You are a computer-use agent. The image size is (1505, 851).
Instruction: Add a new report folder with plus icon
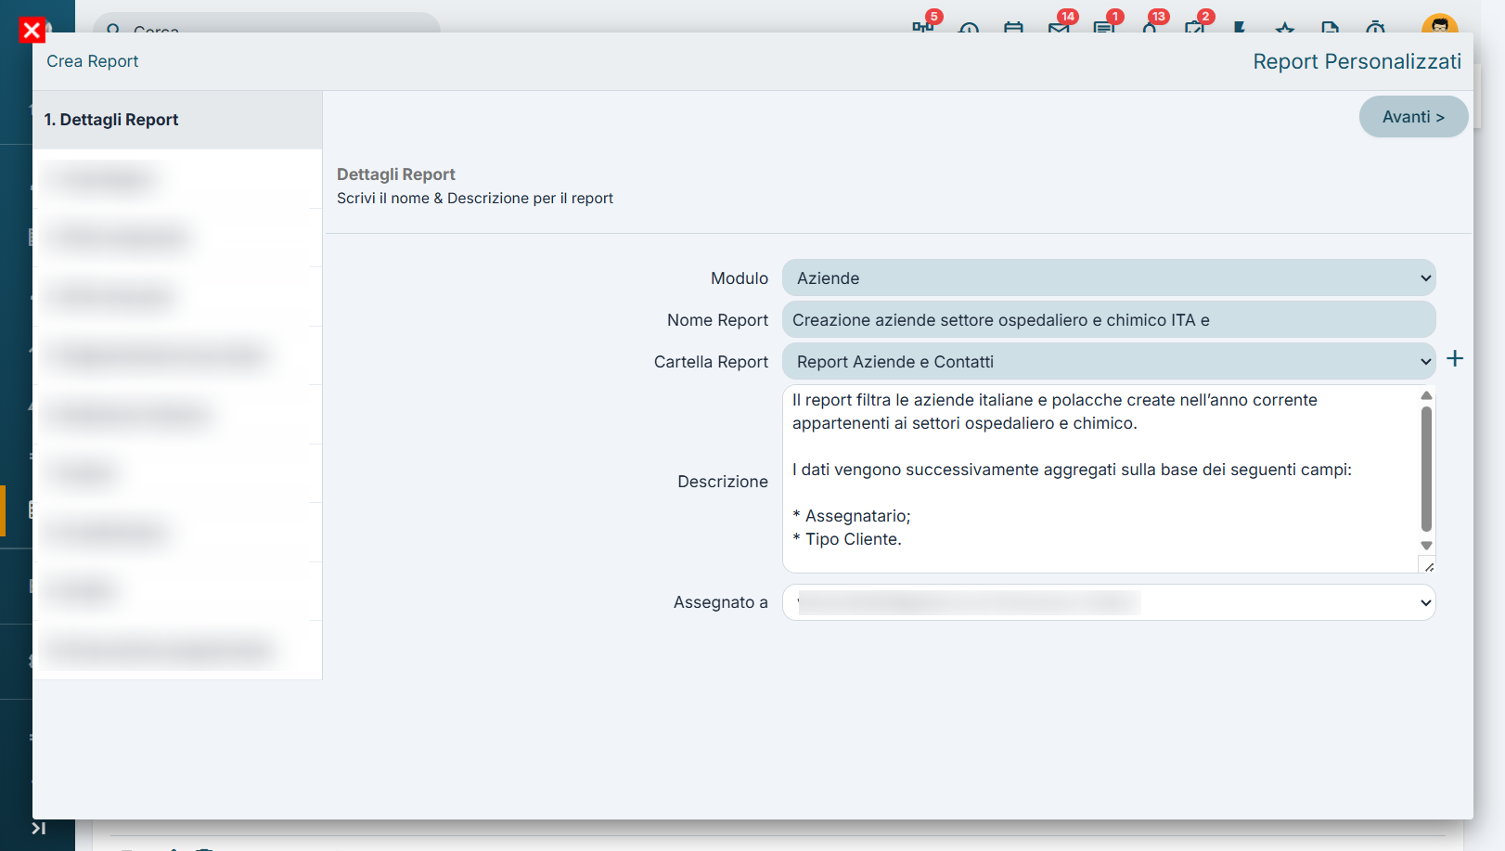[1455, 359]
